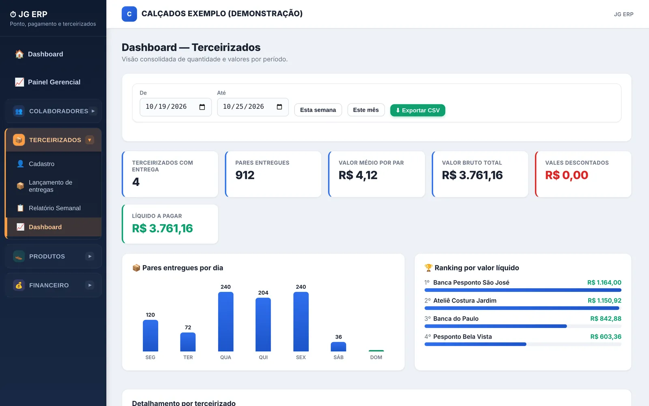Go to Cadastro under Terceirizados
This screenshot has height=406, width=649.
point(54,164)
